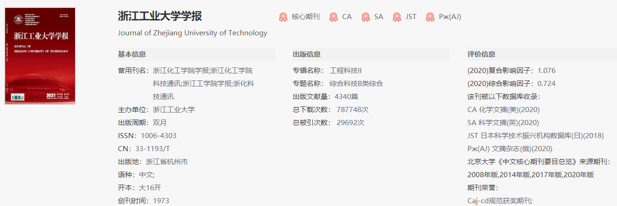
Task: Click the 北京大学《中文核心期刊要目总览》来源期刊 line
Action: click(539, 162)
